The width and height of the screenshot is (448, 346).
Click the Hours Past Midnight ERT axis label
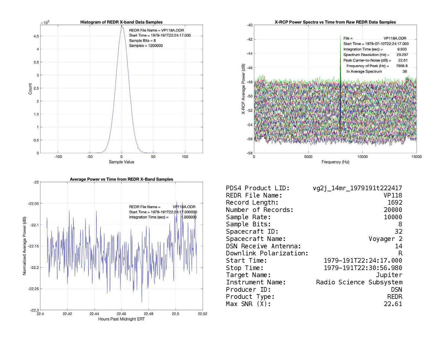coord(121,319)
